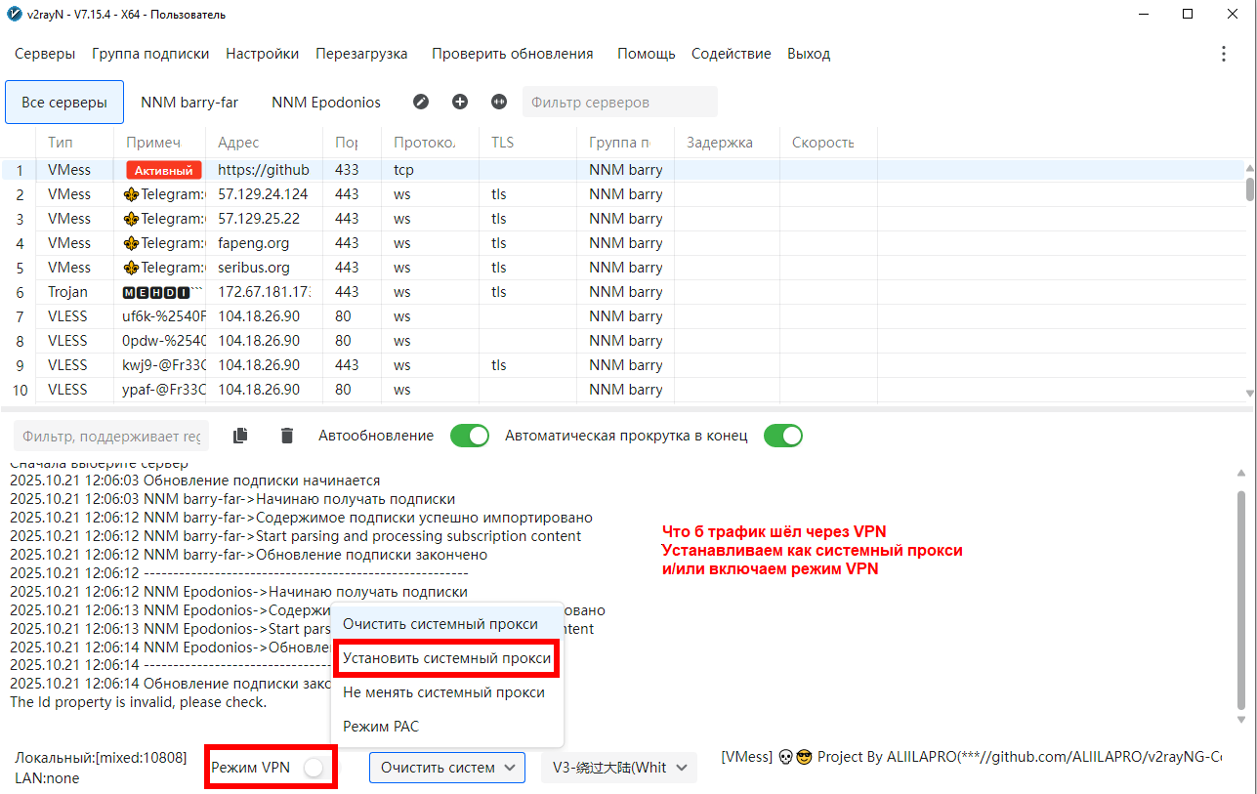This screenshot has height=794, width=1257.
Task: Click Проверить обновления in the menu bar
Action: pos(512,54)
